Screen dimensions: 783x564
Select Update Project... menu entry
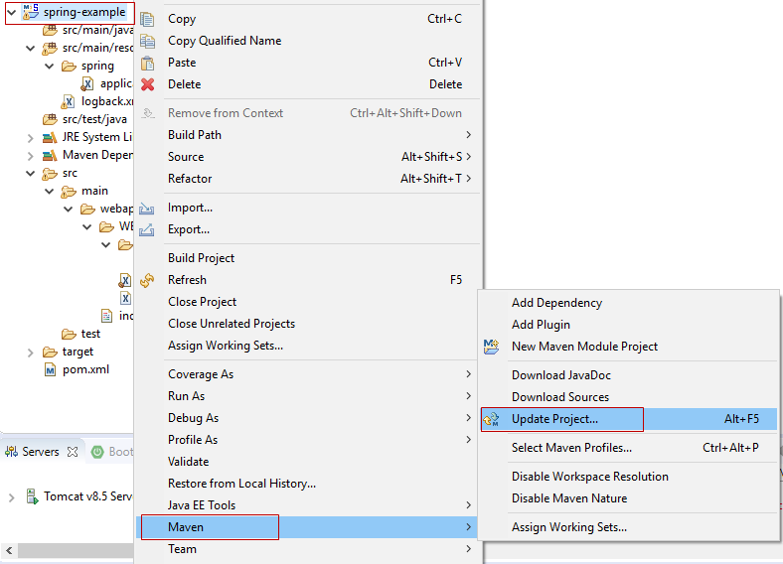[x=629, y=419]
